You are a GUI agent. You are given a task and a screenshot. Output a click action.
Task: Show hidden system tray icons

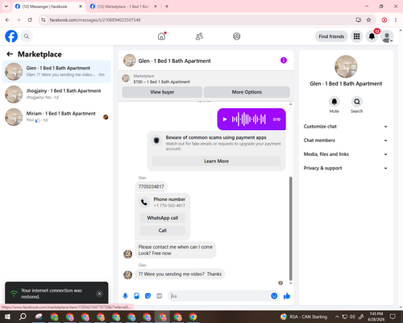click(x=337, y=317)
